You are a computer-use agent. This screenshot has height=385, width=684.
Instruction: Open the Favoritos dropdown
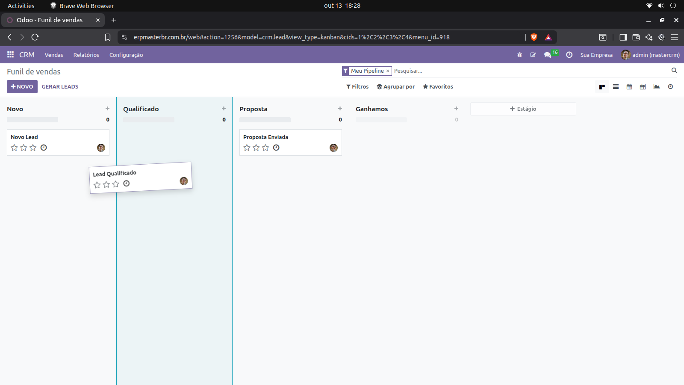point(438,87)
